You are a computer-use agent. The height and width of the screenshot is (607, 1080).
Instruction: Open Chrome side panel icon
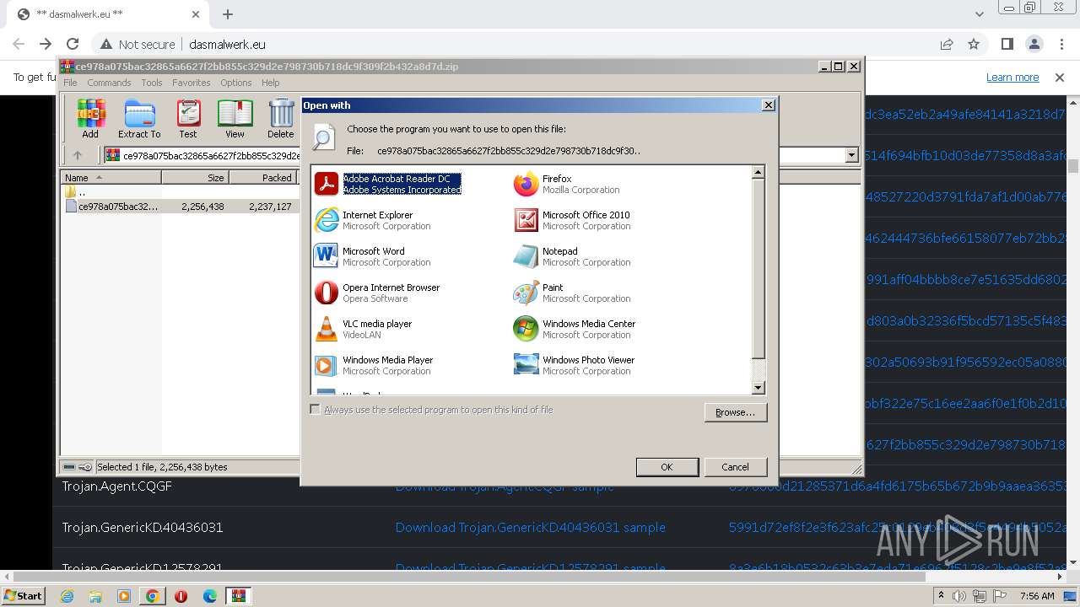point(1007,44)
